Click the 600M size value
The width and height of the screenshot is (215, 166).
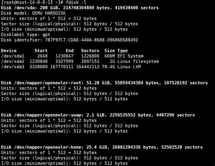[109, 56]
